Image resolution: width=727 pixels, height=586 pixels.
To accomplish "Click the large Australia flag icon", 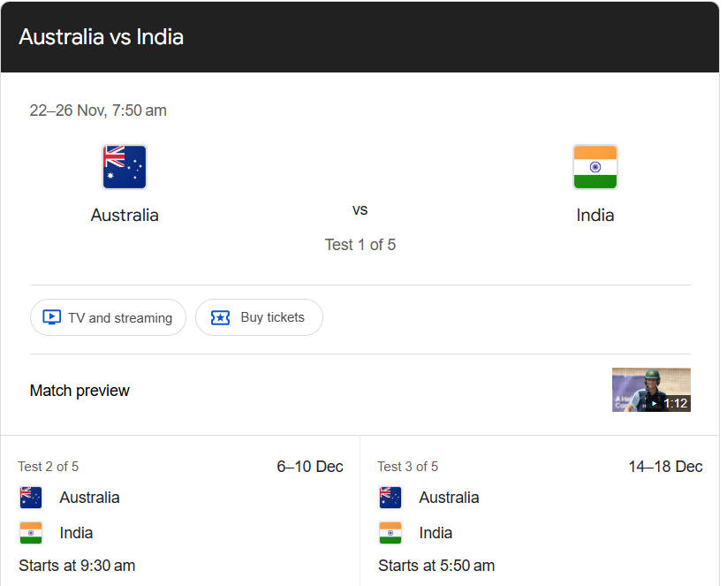I will [x=125, y=167].
